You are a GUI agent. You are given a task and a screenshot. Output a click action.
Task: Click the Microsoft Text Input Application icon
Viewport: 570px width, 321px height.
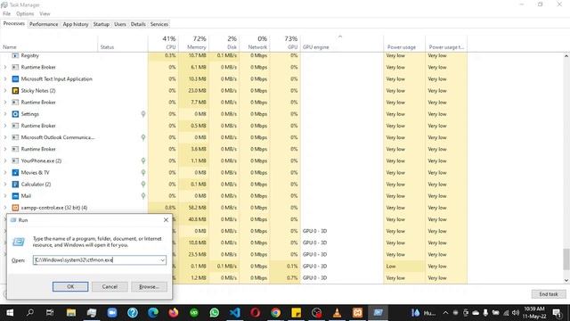[x=15, y=79]
